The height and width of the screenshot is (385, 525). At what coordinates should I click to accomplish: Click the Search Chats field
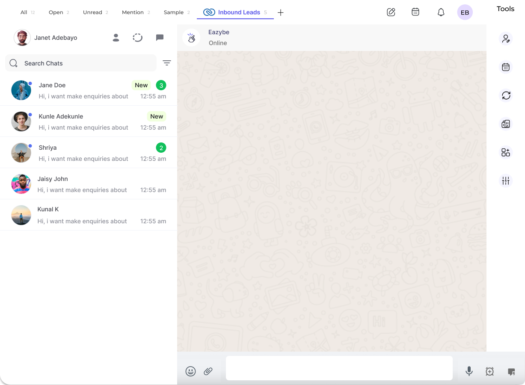click(x=81, y=63)
